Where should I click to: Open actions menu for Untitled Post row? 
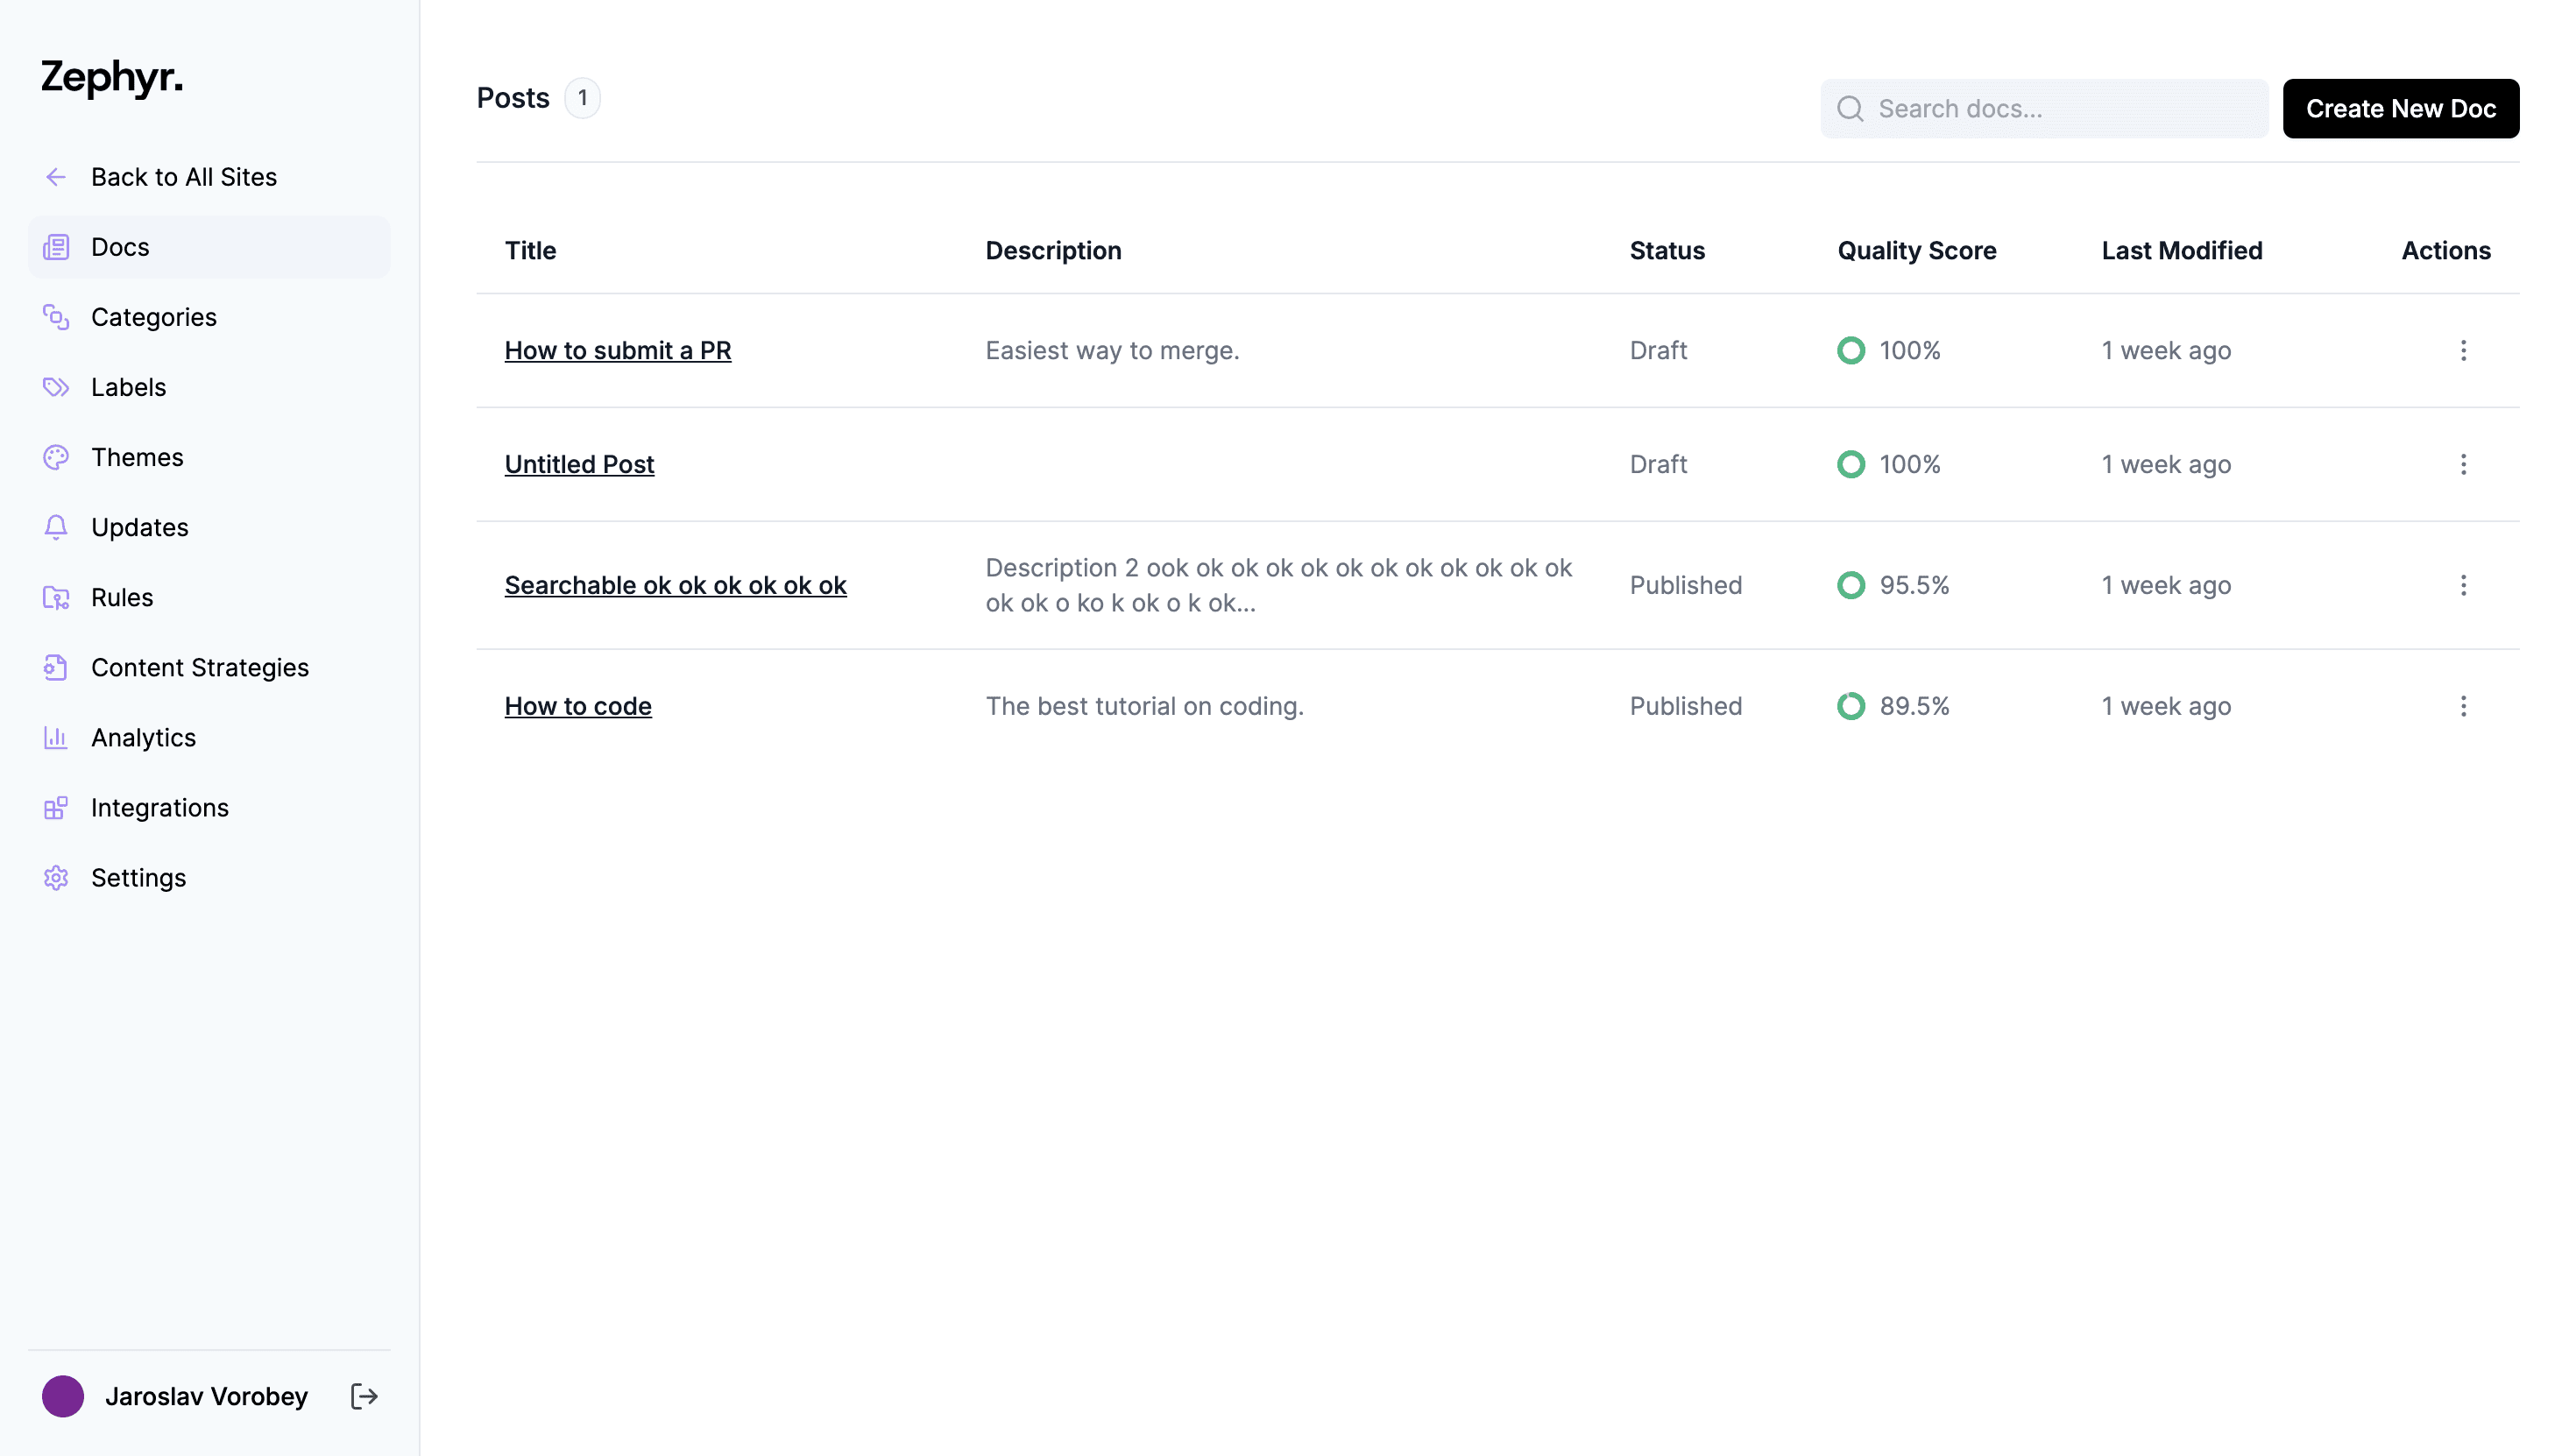(2462, 464)
